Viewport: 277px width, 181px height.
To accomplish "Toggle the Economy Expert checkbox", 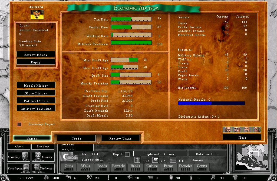I will click(x=19, y=124).
